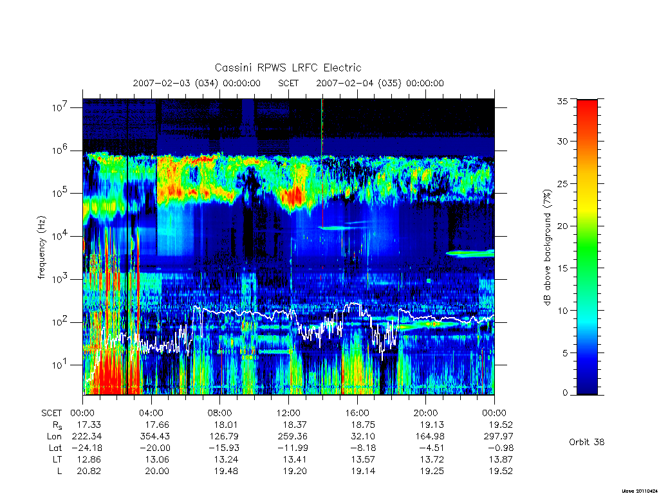Click the Orbit 38 label
Screen dimensions: 659x494
pyautogui.click(x=587, y=442)
